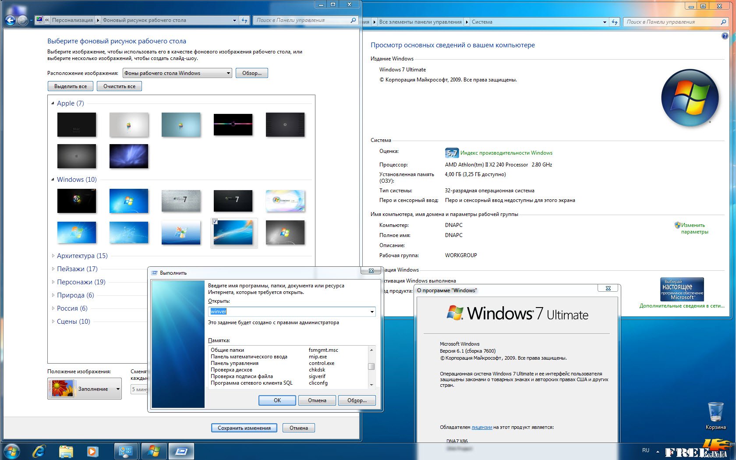
Task: Select the blue aurora Apple wallpaper
Action: point(129,156)
